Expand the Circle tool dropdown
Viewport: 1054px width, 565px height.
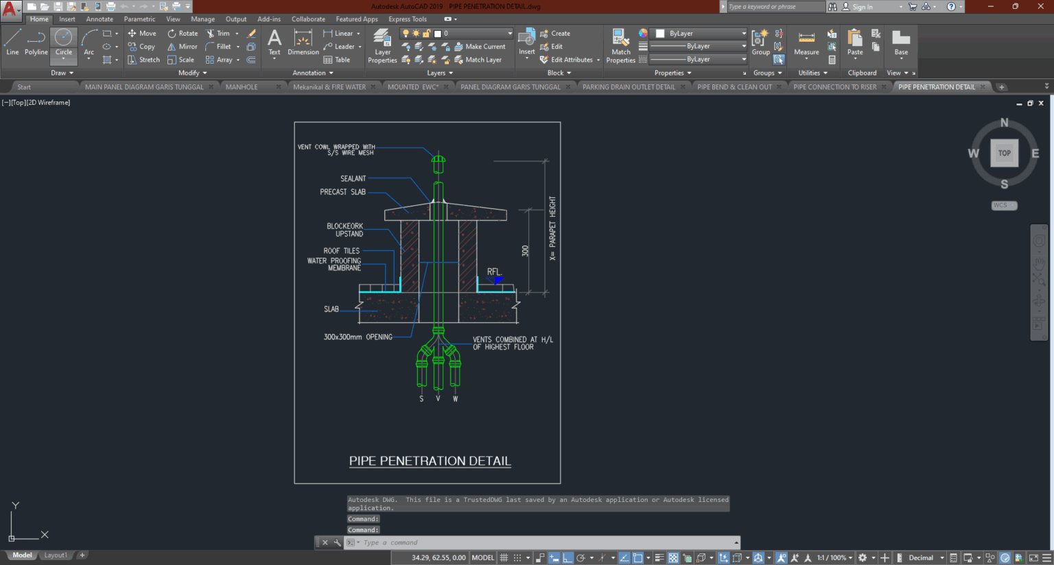coord(64,59)
